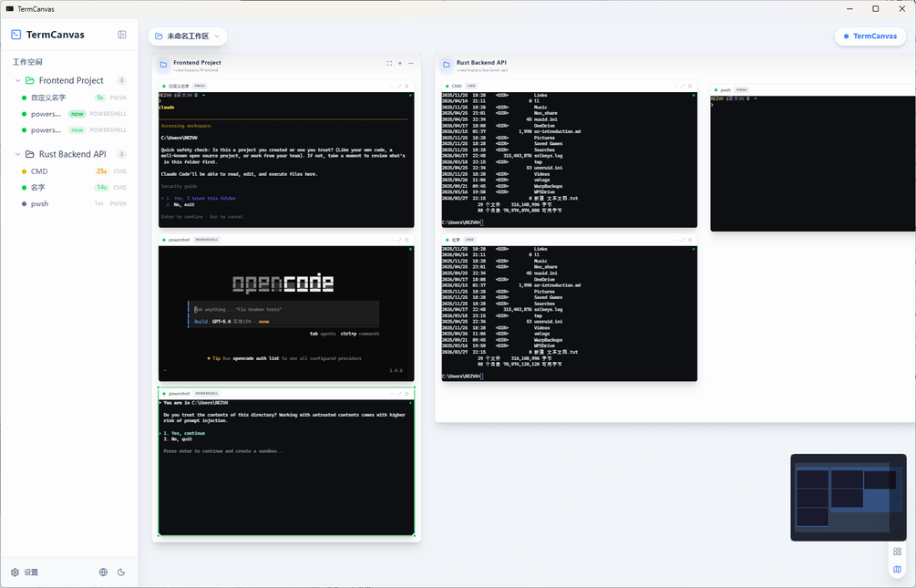The width and height of the screenshot is (916, 588).
Task: Delete the opencode powershell terminal card
Action: tap(407, 240)
